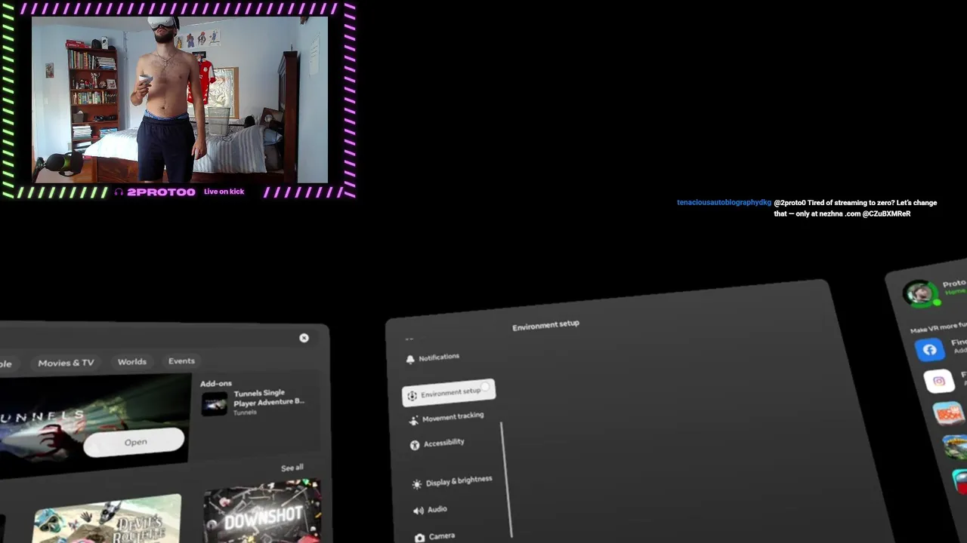Click the Accessibility figure icon
This screenshot has height=543, width=967.
415,445
